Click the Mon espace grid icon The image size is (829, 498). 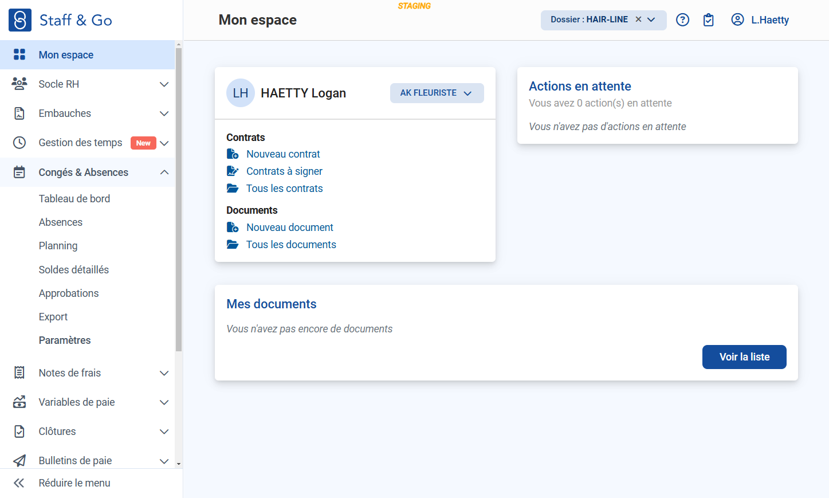pyautogui.click(x=19, y=54)
